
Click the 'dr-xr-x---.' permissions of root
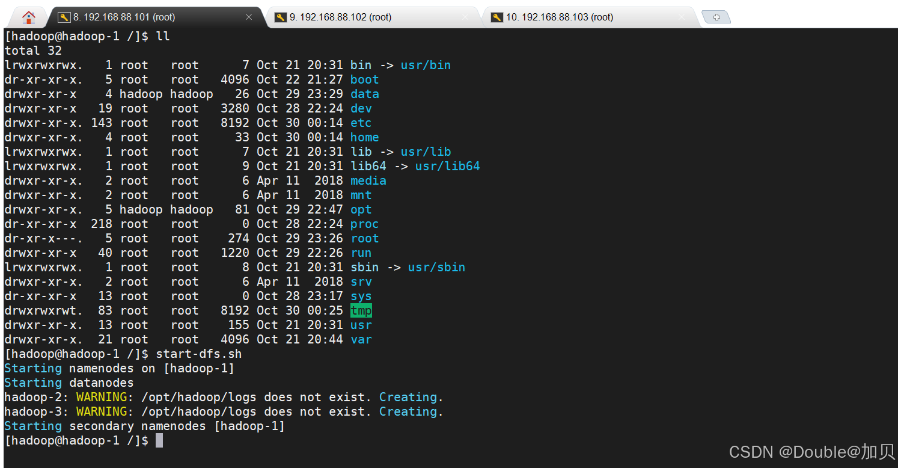44,238
